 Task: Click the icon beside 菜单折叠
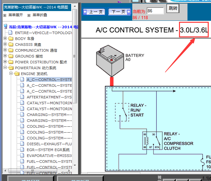(29, 15)
